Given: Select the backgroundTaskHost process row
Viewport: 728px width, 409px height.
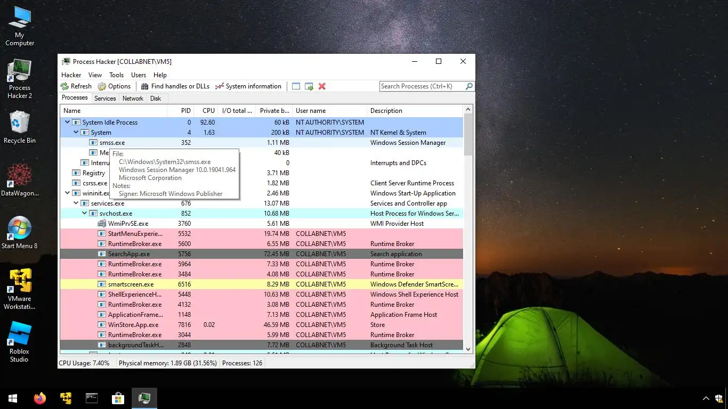Looking at the screenshot, I should (x=261, y=345).
